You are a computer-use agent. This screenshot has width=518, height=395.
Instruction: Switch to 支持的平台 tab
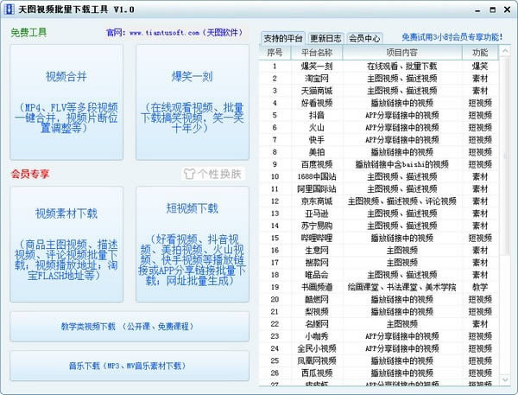[x=283, y=38]
